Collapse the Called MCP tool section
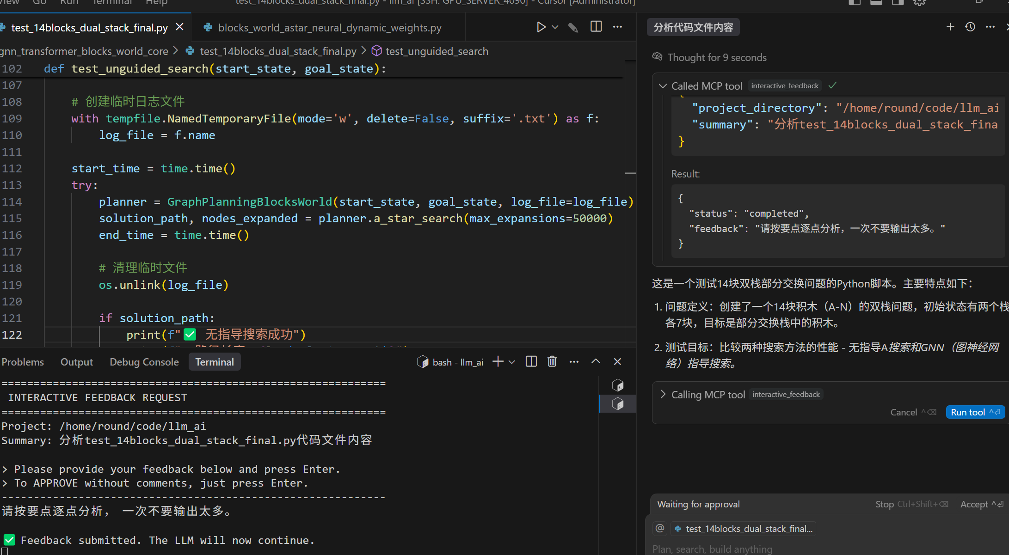 663,86
